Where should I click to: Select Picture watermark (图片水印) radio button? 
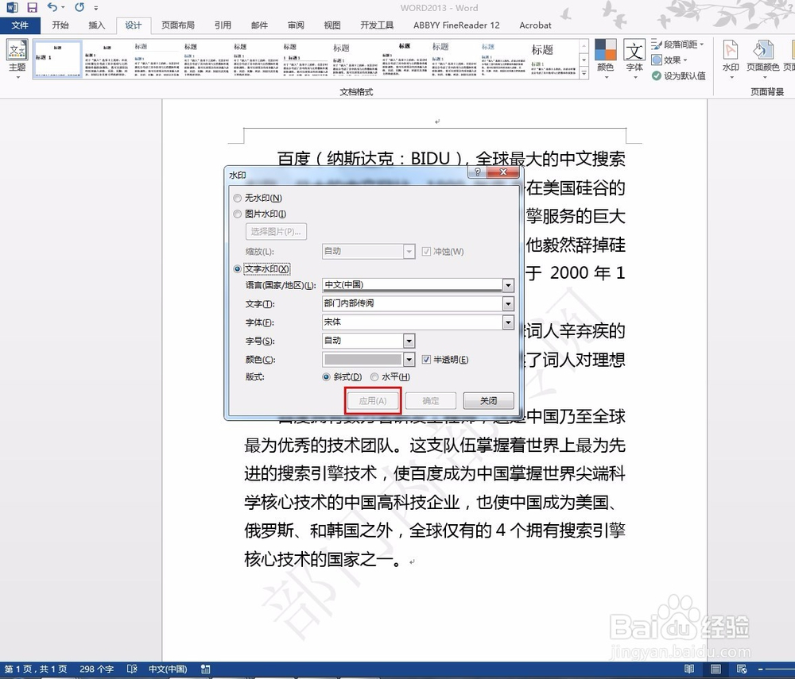click(237, 214)
